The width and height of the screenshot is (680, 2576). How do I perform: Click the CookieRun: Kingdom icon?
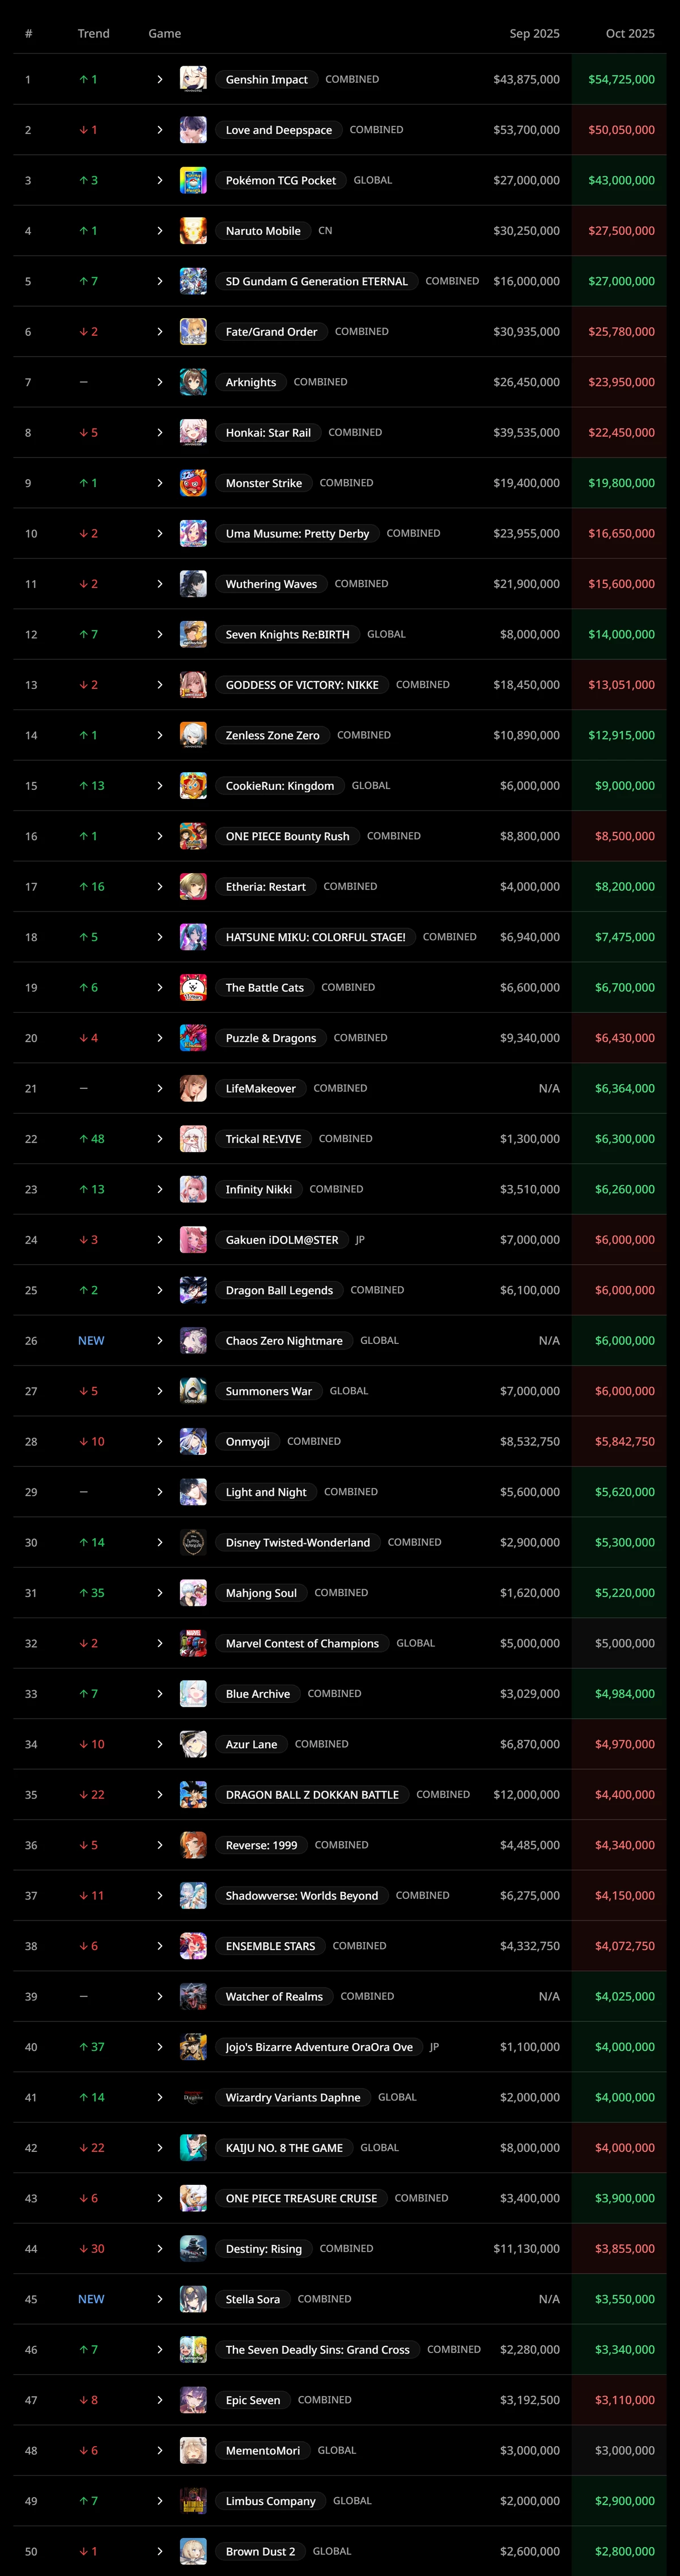point(193,786)
